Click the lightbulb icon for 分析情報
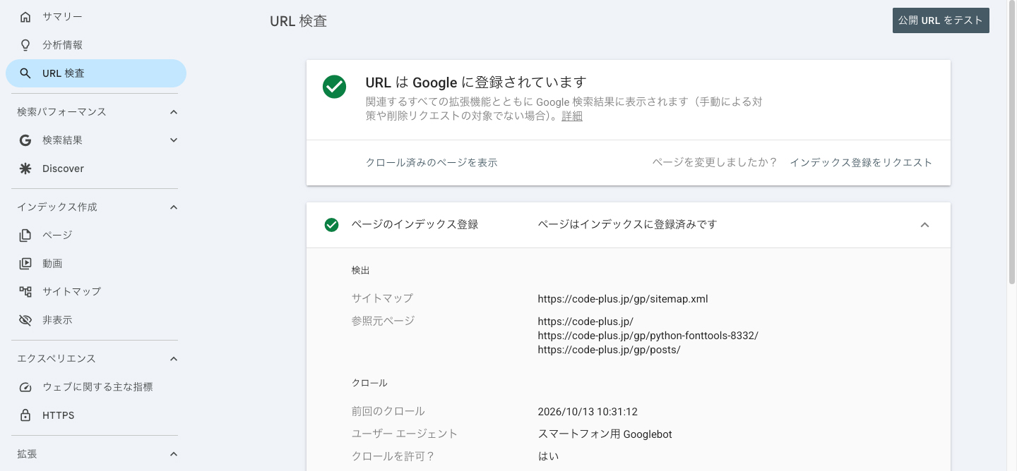The width and height of the screenshot is (1017, 471). point(25,44)
